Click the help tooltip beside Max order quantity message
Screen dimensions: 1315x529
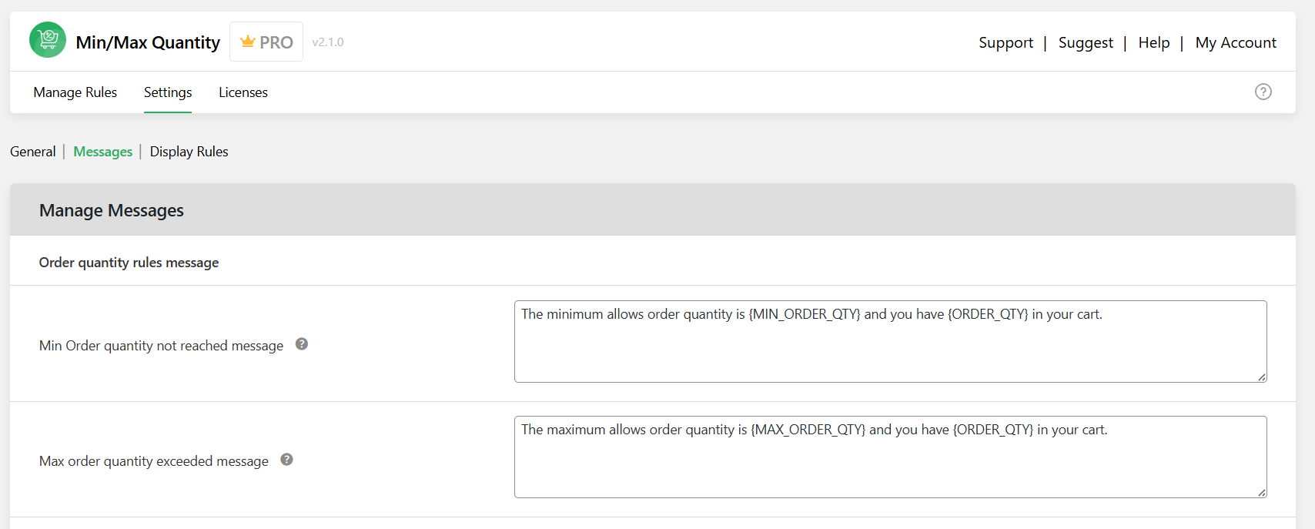[x=286, y=459]
